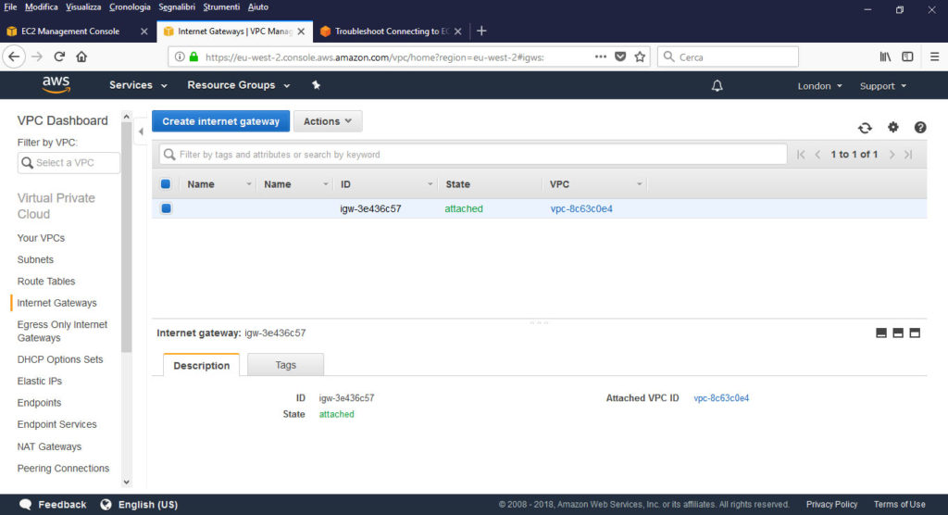
Task: Switch to the Description tab
Action: tap(201, 365)
